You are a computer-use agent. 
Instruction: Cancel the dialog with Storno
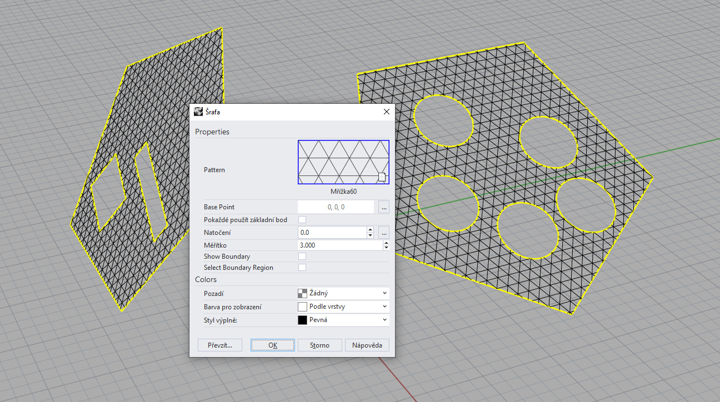(319, 345)
